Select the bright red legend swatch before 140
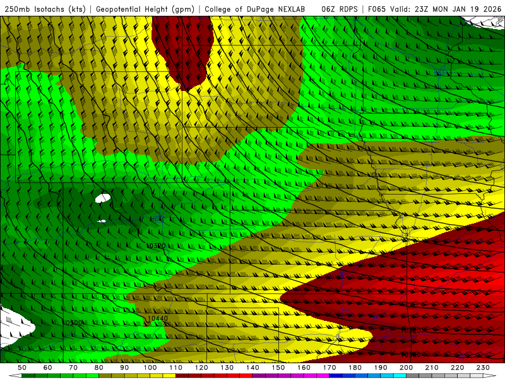Image resolution: width=505 pixels, height=379 pixels. [246, 375]
